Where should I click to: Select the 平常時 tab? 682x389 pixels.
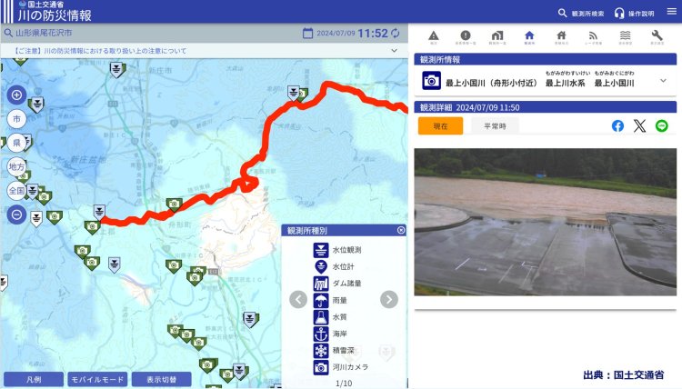click(495, 126)
